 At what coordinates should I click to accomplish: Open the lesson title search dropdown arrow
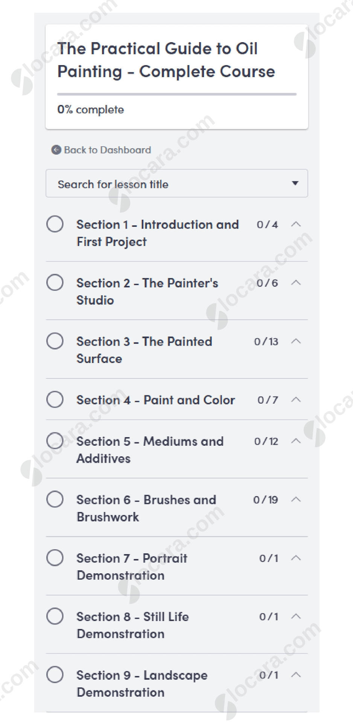pyautogui.click(x=295, y=183)
